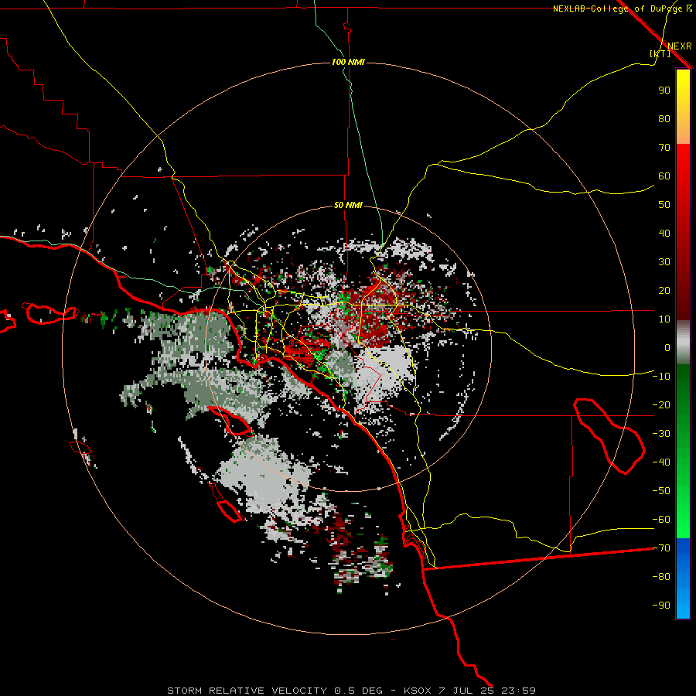
Task: Click the [KT] units label
Action: (x=660, y=53)
